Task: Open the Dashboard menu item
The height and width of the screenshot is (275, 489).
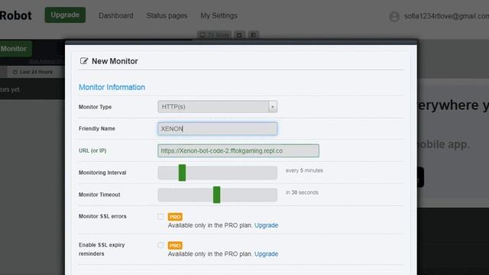Action: point(115,15)
